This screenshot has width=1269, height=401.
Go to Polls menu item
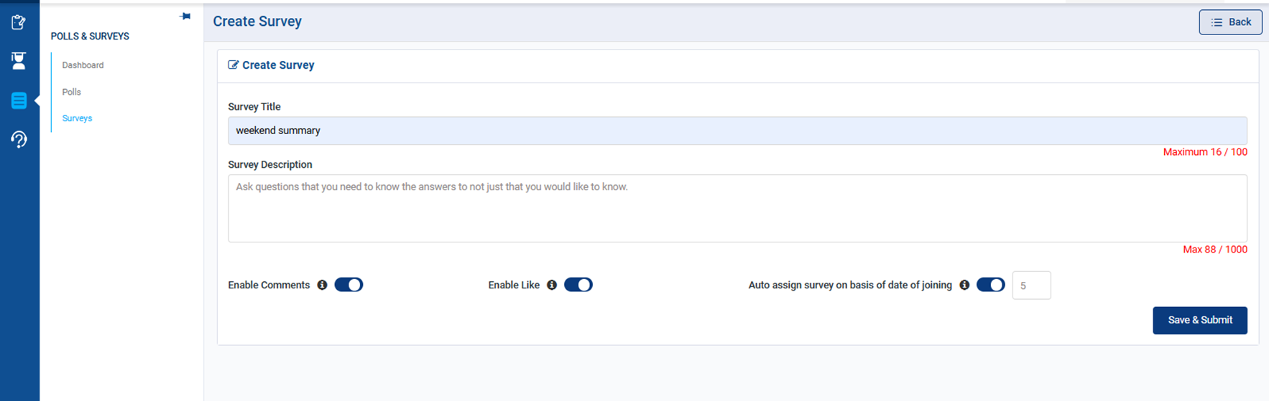pos(71,92)
